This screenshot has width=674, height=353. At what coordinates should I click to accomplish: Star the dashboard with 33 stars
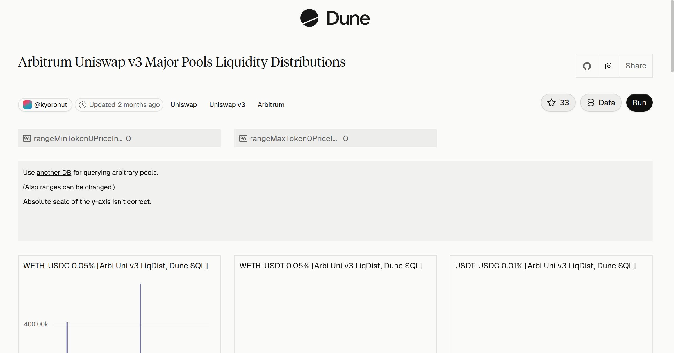pos(558,103)
